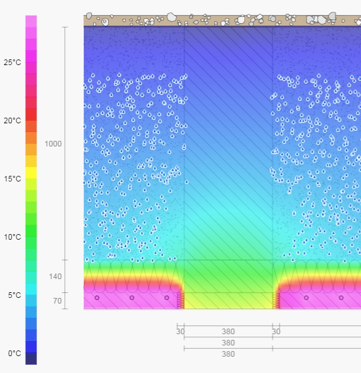Select the 140 insulation thickness label
361x373 pixels.
click(55, 277)
